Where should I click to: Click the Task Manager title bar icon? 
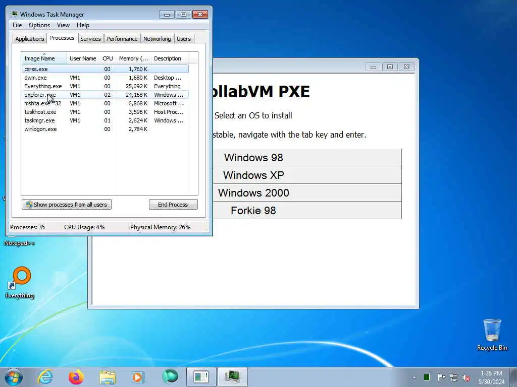coord(14,14)
